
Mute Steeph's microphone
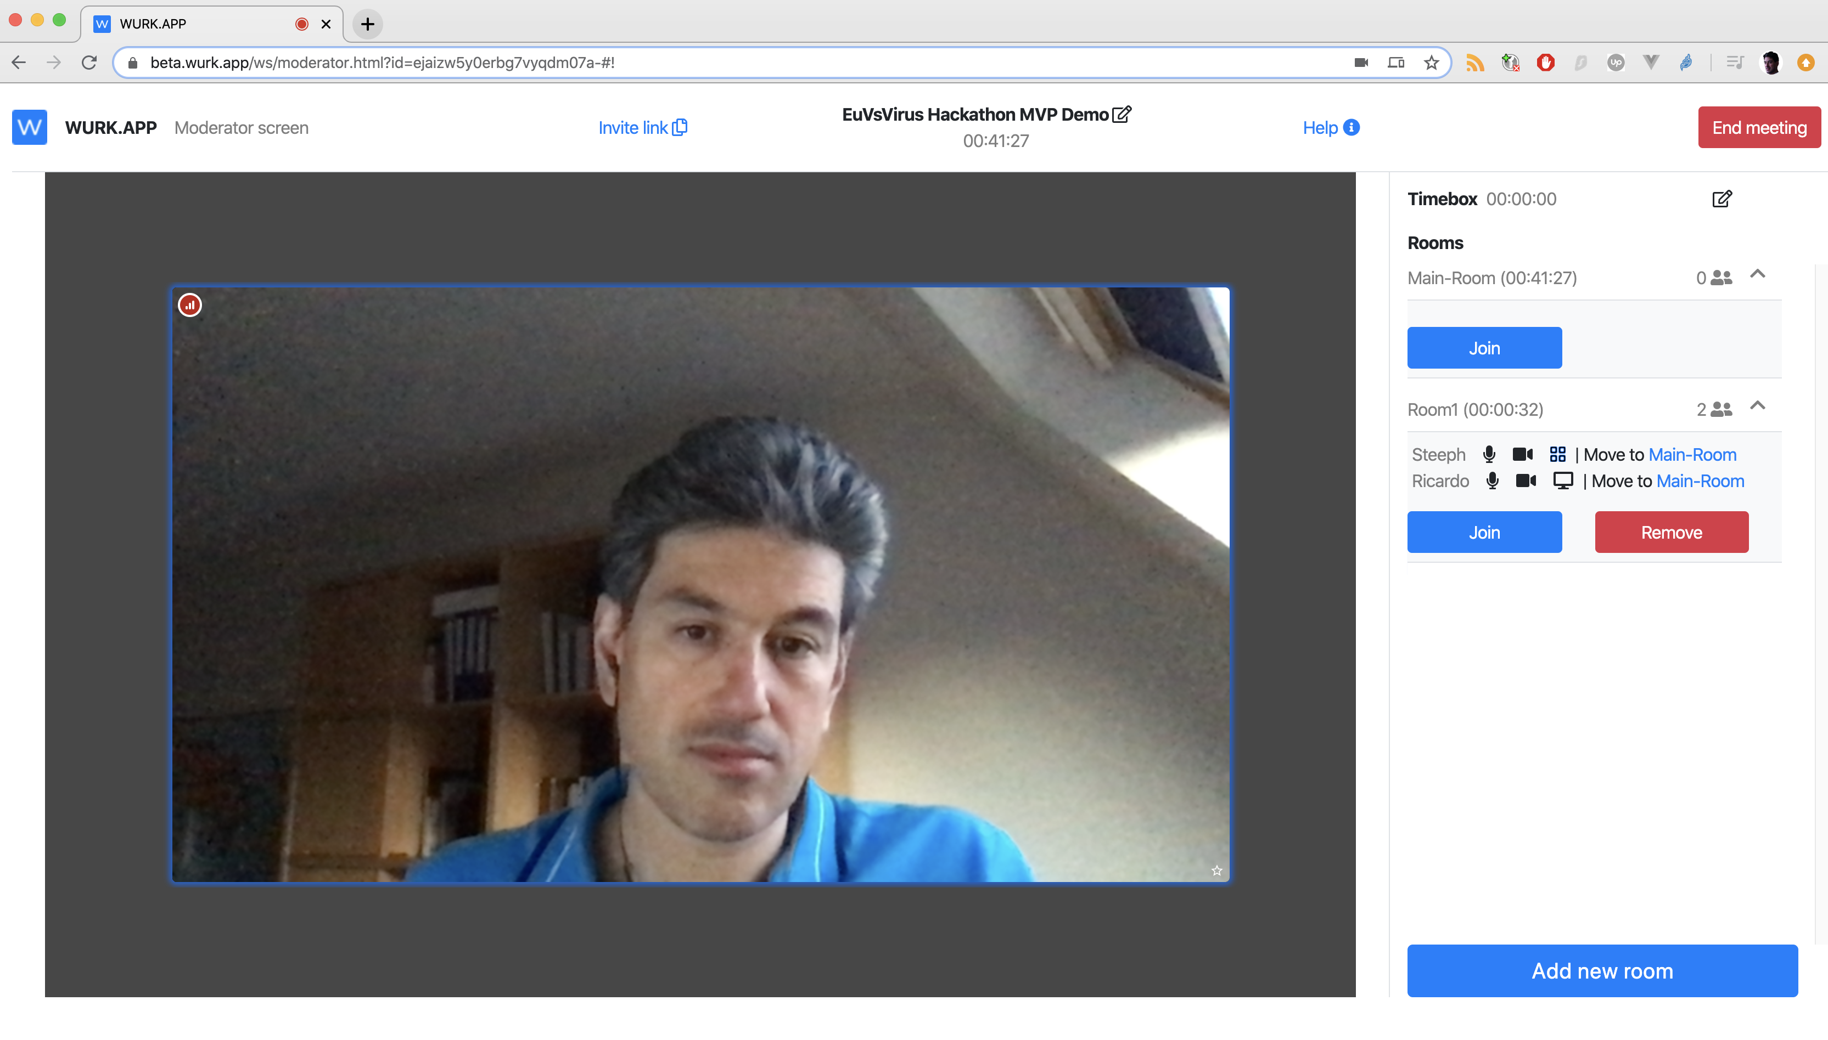(1489, 454)
